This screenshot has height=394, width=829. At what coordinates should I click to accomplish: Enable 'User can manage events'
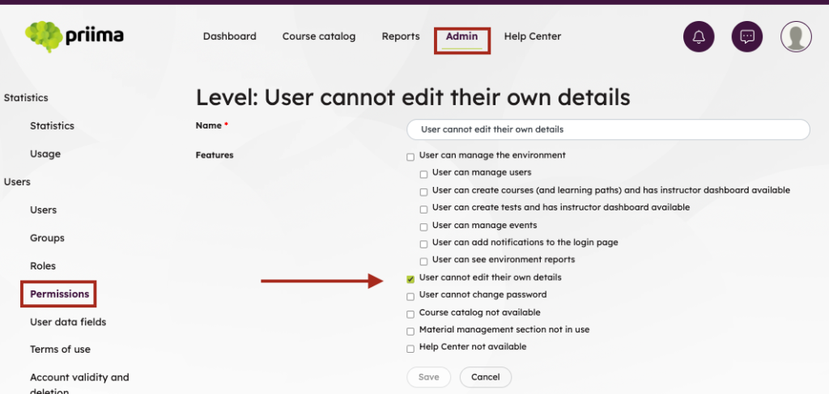(x=423, y=227)
